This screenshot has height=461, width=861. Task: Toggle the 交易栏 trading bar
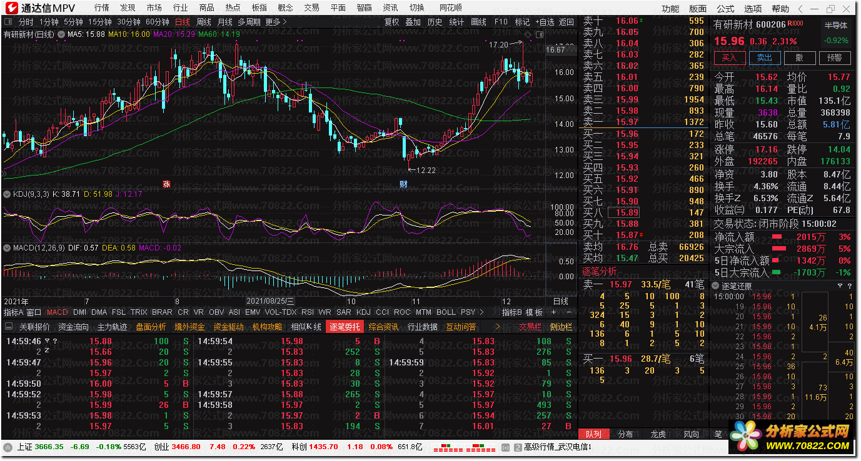pyautogui.click(x=530, y=327)
